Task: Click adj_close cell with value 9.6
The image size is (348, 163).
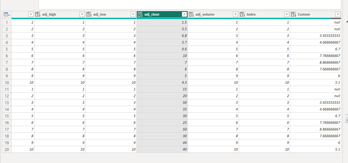Action: click(162, 49)
